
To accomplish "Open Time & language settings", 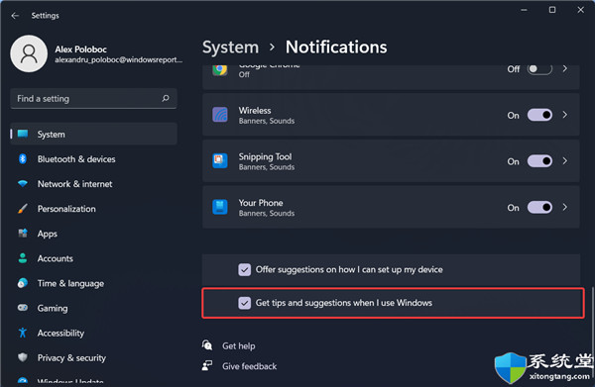I will pyautogui.click(x=94, y=283).
